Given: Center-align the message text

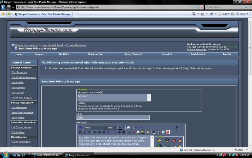Looking at the screenshot, I should pyautogui.click(x=99, y=132).
